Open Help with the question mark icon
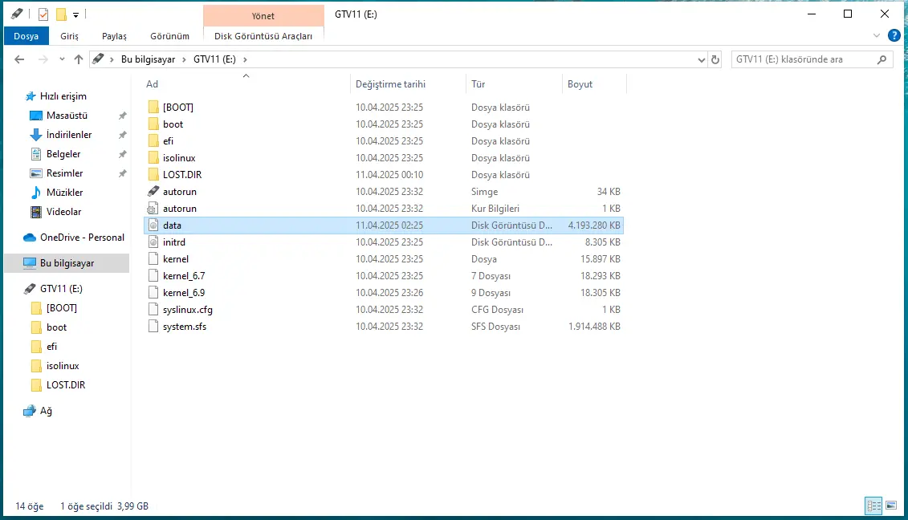This screenshot has width=908, height=520. pos(894,36)
